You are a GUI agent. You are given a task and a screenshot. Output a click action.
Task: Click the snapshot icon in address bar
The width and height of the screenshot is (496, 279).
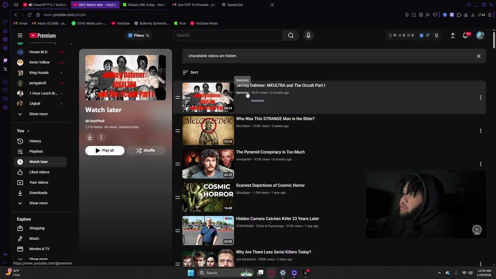tap(414, 15)
